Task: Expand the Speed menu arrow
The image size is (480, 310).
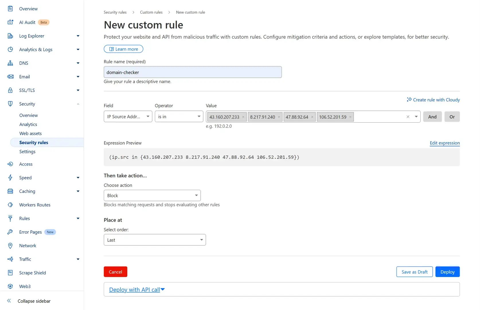Action: [x=78, y=178]
